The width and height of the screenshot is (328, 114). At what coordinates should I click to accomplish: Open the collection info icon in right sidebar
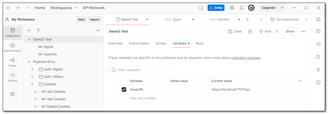tap(318, 83)
